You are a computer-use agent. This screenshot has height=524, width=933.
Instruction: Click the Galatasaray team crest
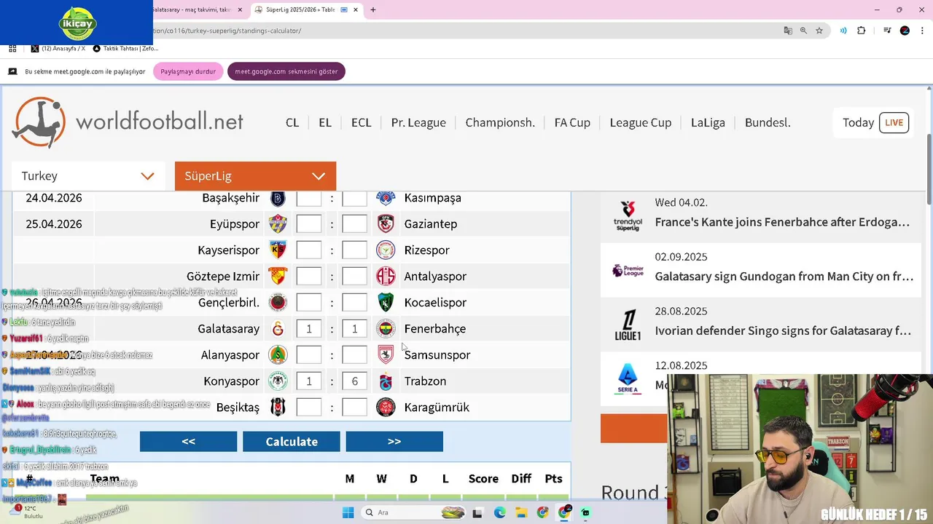pyautogui.click(x=278, y=328)
